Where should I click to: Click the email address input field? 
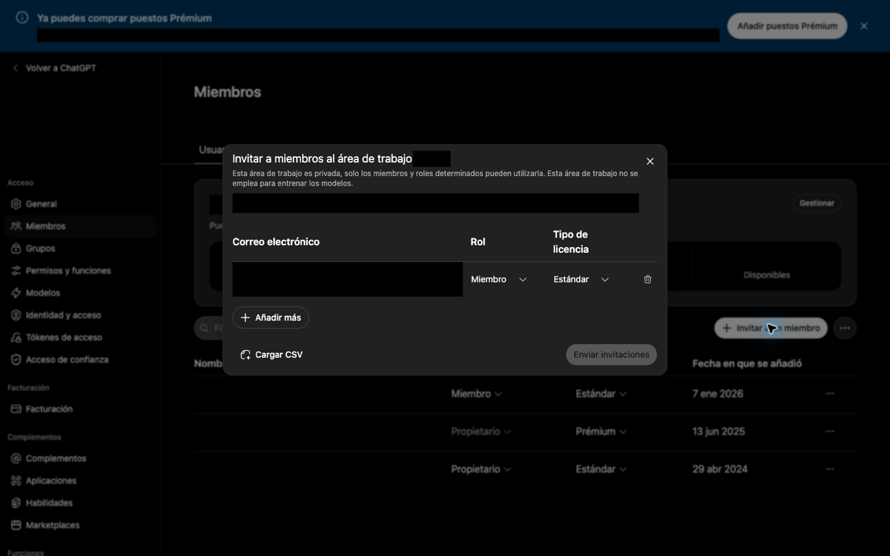coord(348,279)
